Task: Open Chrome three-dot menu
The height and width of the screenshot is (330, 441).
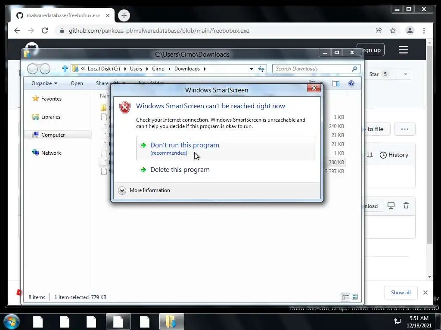Action: tap(424, 31)
